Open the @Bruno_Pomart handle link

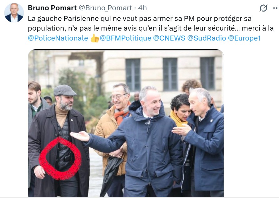pyautogui.click(x=105, y=8)
